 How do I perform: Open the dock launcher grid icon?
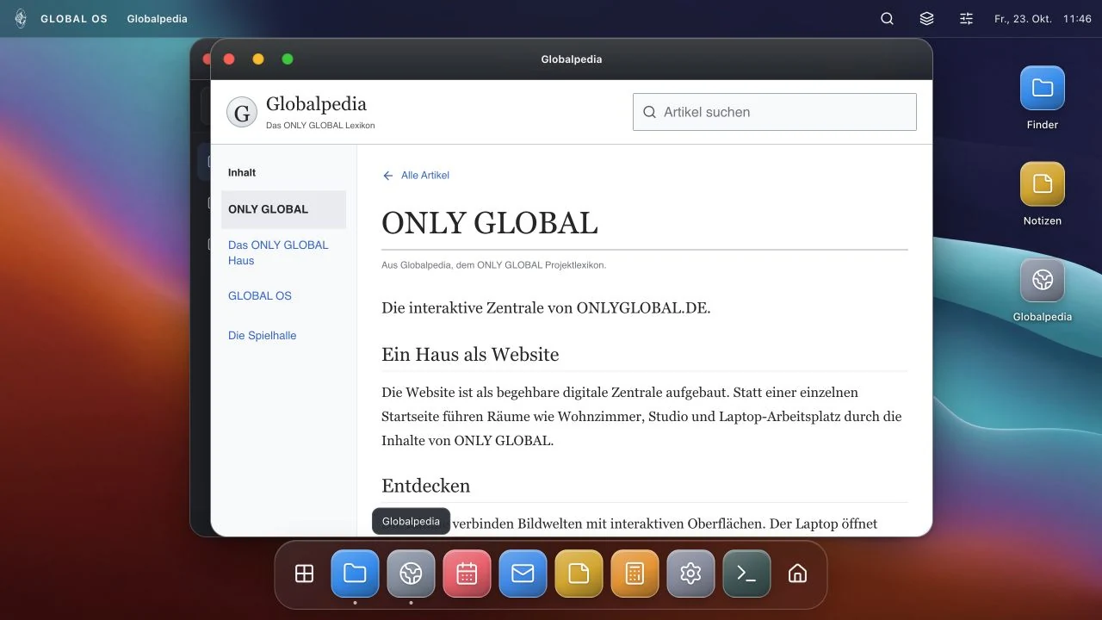pyautogui.click(x=304, y=573)
